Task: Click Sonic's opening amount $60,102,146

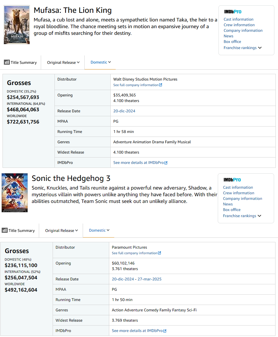Action: click(x=123, y=263)
